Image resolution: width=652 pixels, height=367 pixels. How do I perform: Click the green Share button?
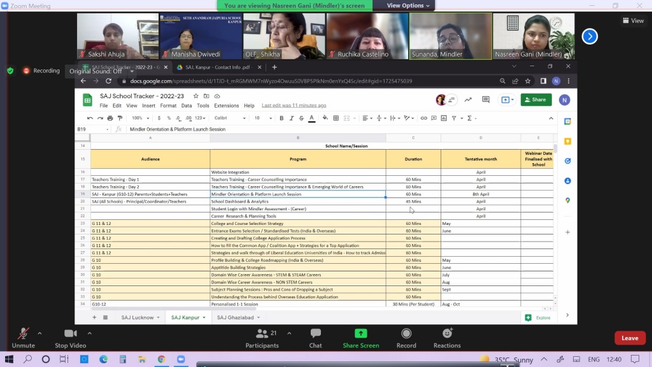(535, 99)
